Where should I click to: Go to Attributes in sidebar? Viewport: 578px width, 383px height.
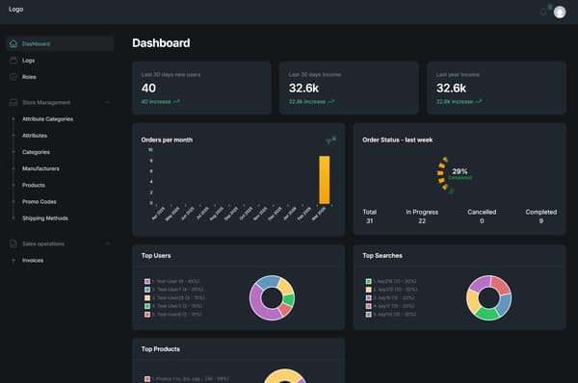coord(35,136)
